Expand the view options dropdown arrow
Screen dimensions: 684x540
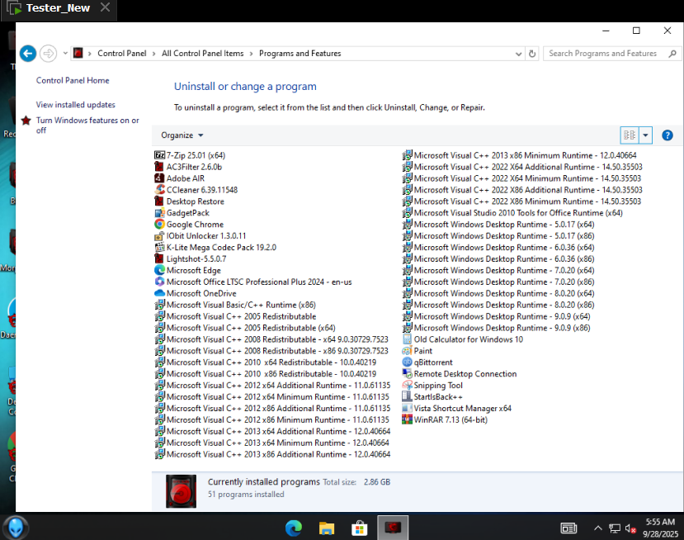(x=645, y=135)
